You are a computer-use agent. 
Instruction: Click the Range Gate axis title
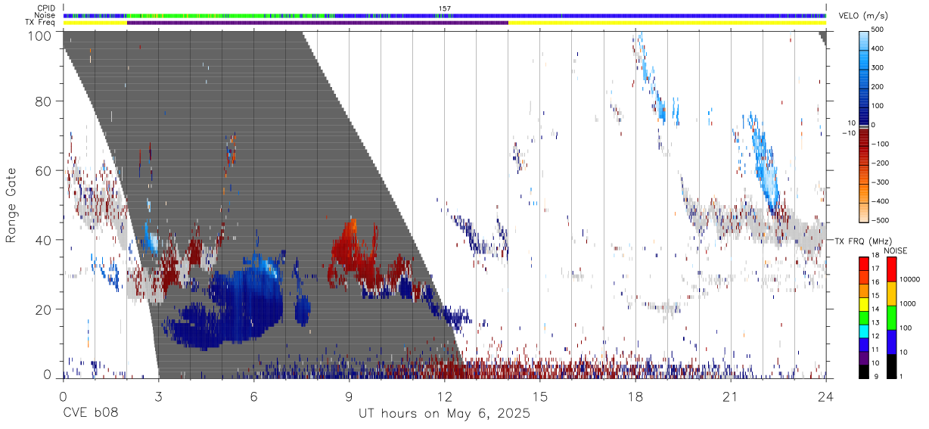pyautogui.click(x=11, y=205)
